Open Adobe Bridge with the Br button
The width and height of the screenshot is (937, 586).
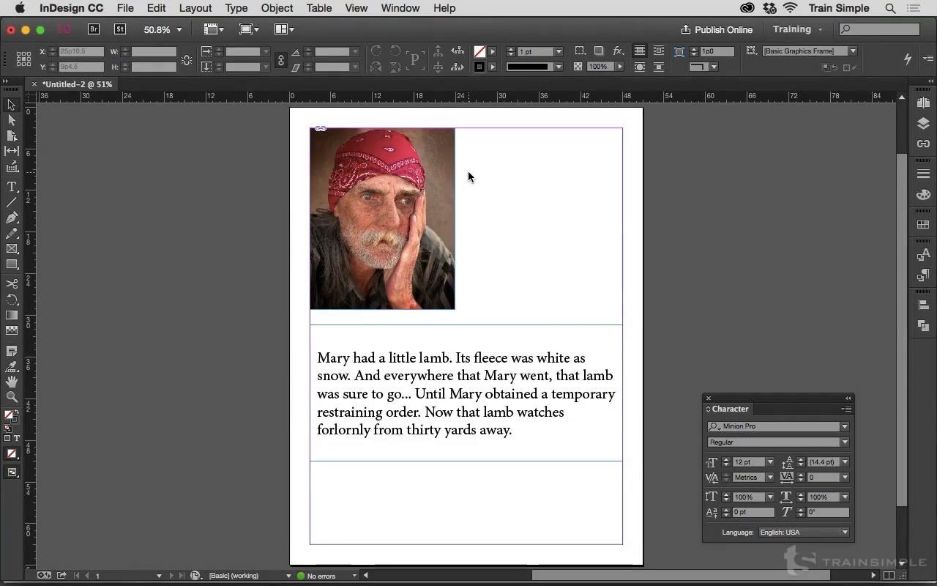click(93, 29)
